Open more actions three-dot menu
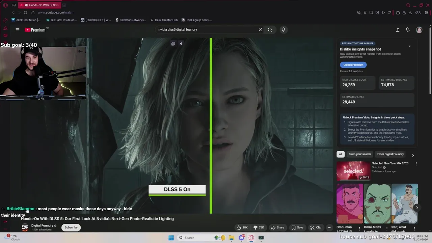 coord(329,227)
